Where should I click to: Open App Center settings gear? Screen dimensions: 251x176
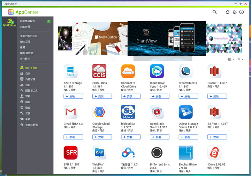pos(235,12)
